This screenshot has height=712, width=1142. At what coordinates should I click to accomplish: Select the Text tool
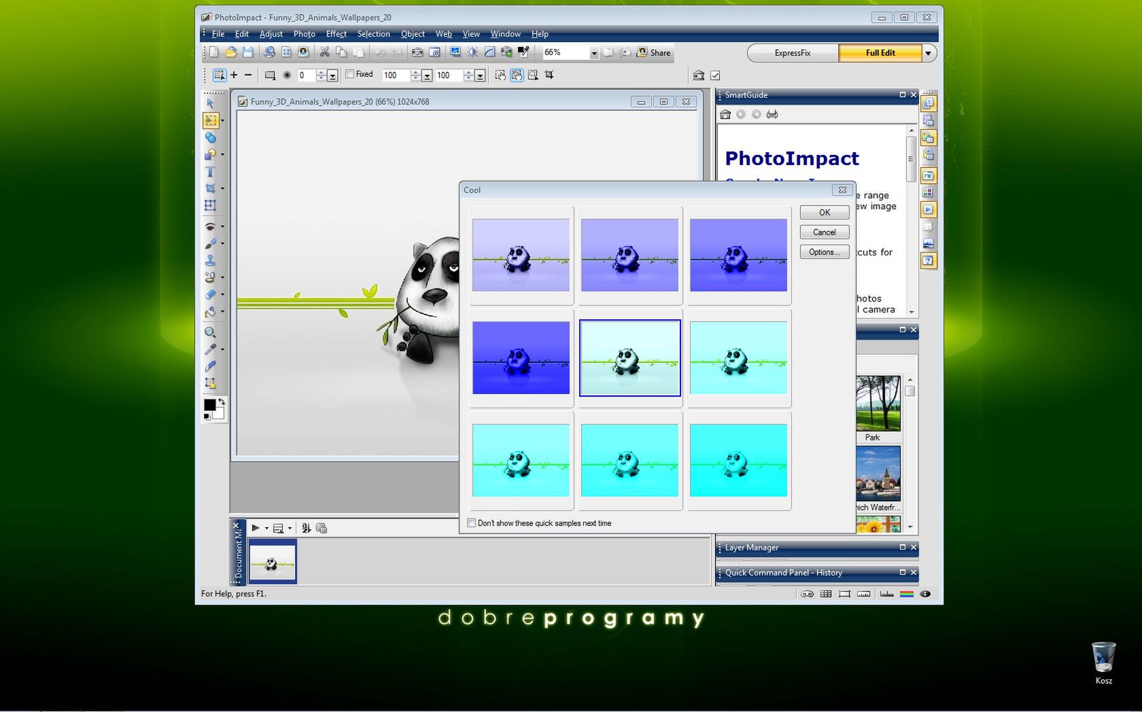point(210,172)
